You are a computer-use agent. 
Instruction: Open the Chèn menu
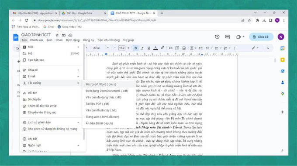pos(59,40)
